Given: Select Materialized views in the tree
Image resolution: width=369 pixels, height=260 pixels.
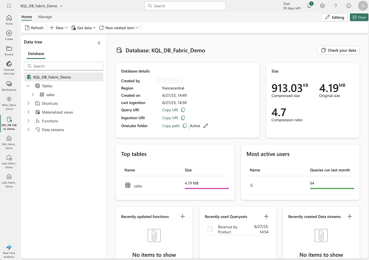Looking at the screenshot, I should point(57,112).
